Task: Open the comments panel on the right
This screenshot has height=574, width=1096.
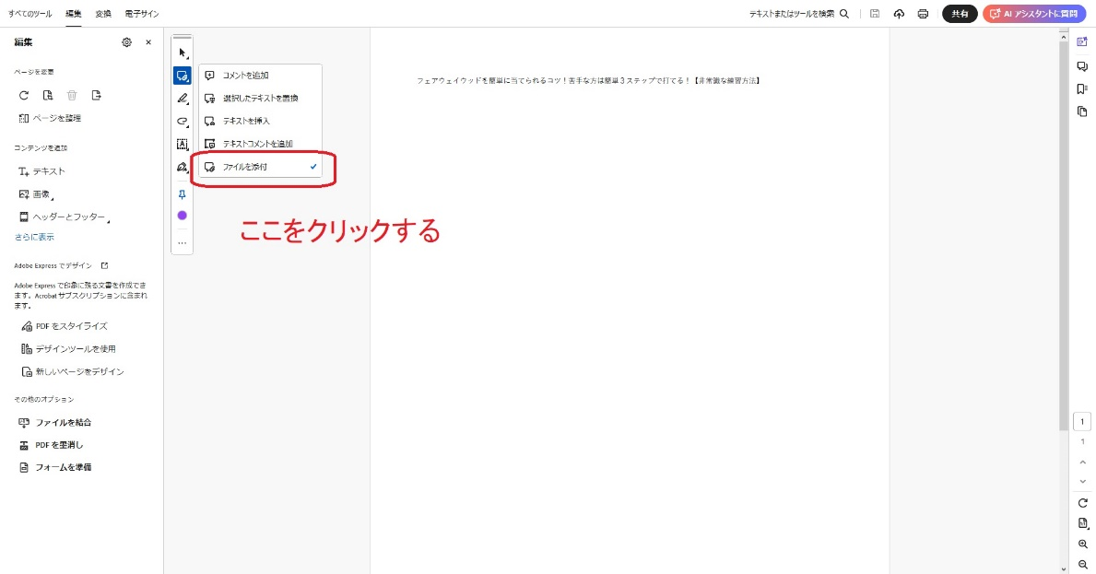Action: [1083, 65]
